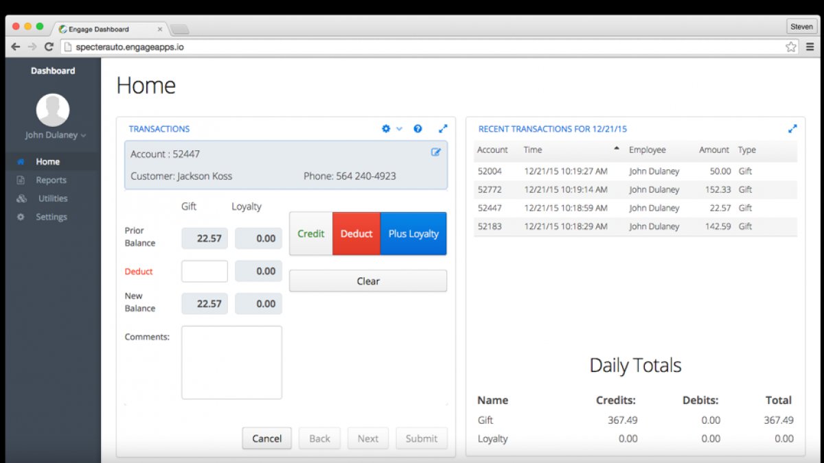824x463 pixels.
Task: Click the 142.59 amount cell
Action: tap(717, 226)
